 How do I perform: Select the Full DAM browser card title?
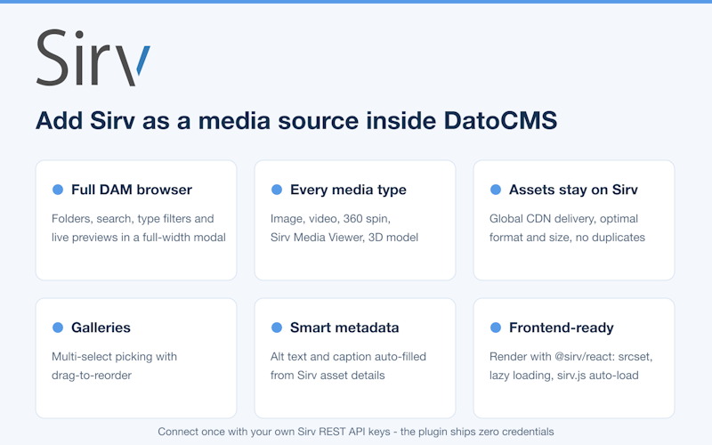click(x=132, y=190)
